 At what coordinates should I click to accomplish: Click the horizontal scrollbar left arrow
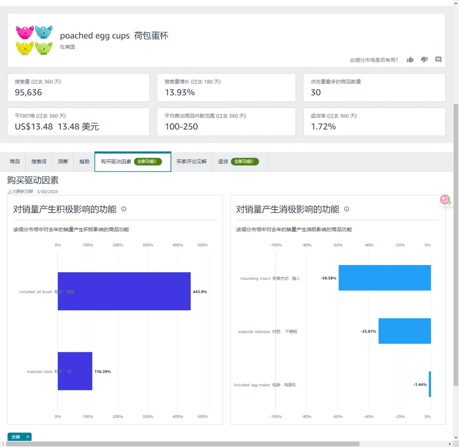coord(2,444)
